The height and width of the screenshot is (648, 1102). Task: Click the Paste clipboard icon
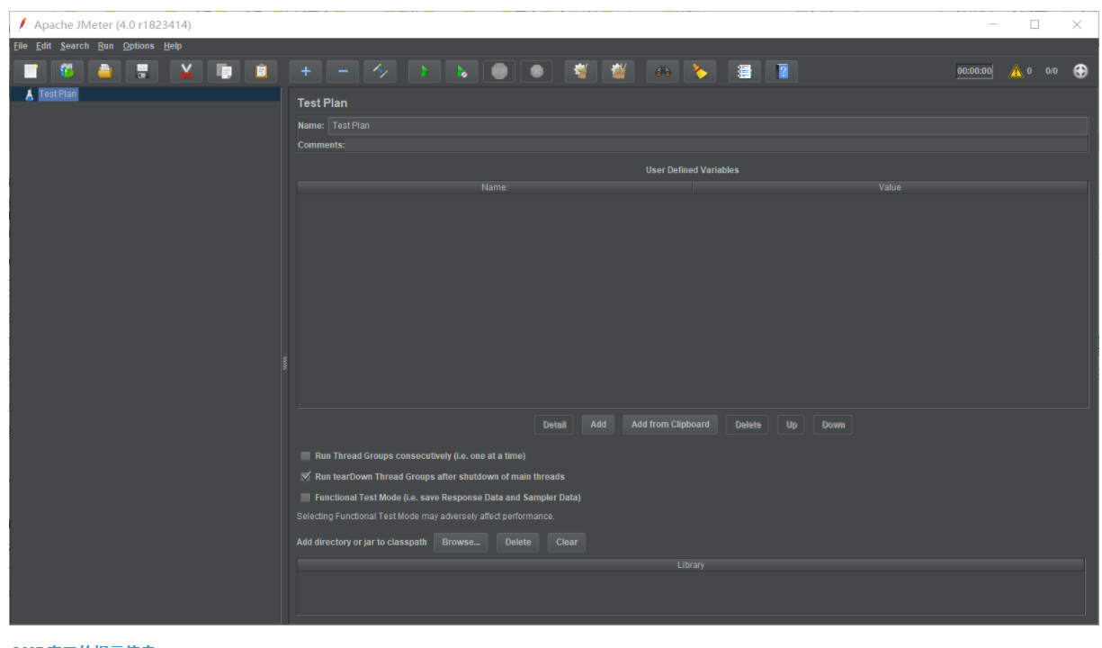(x=261, y=71)
